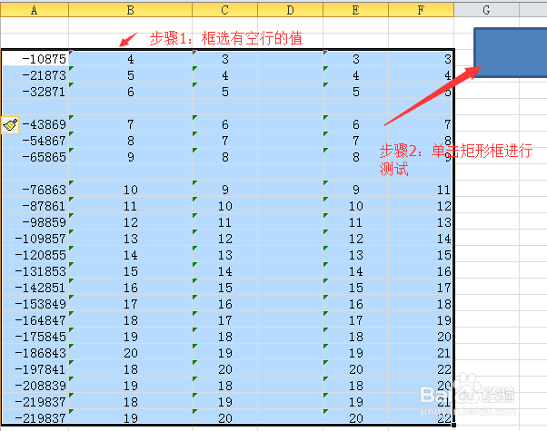Click cell containing -98859
Screen dimensions: 547x431
tap(35, 222)
